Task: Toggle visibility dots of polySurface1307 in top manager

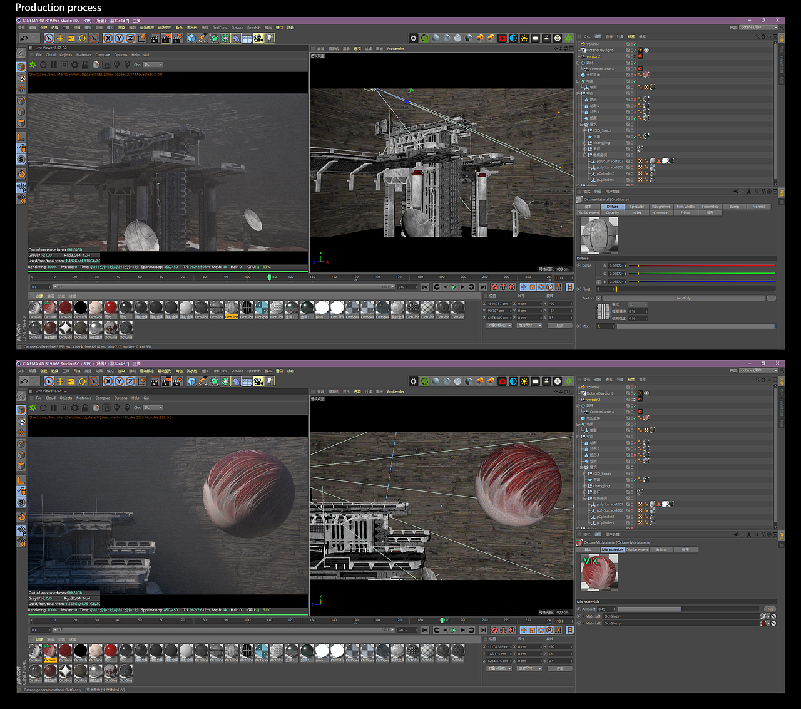Action: coord(632,161)
